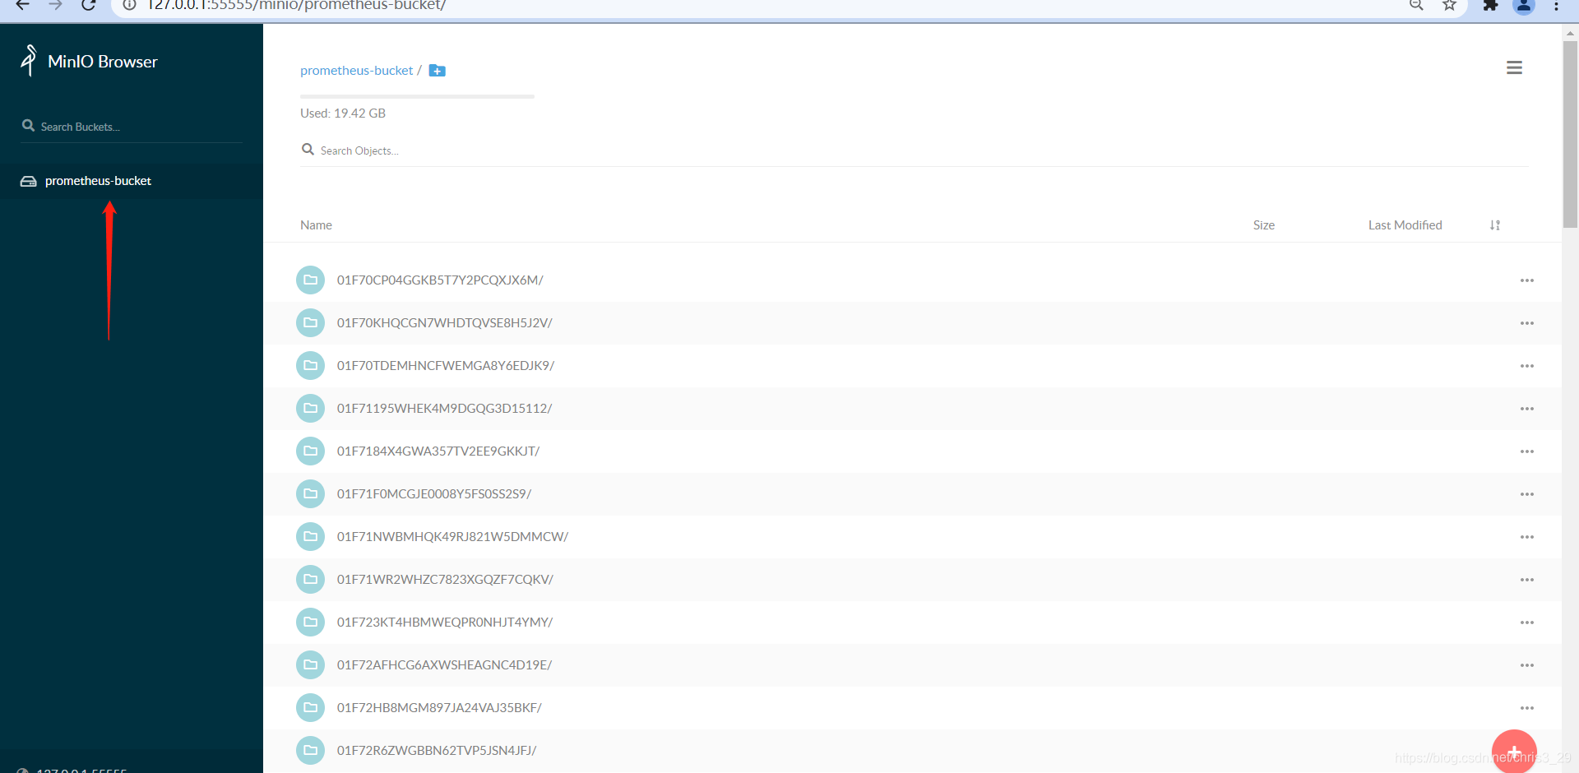1579x773 pixels.
Task: Open actions menu for 01F723KT4HBMWEQPR0NHJT4YMY row
Action: pyautogui.click(x=1527, y=623)
